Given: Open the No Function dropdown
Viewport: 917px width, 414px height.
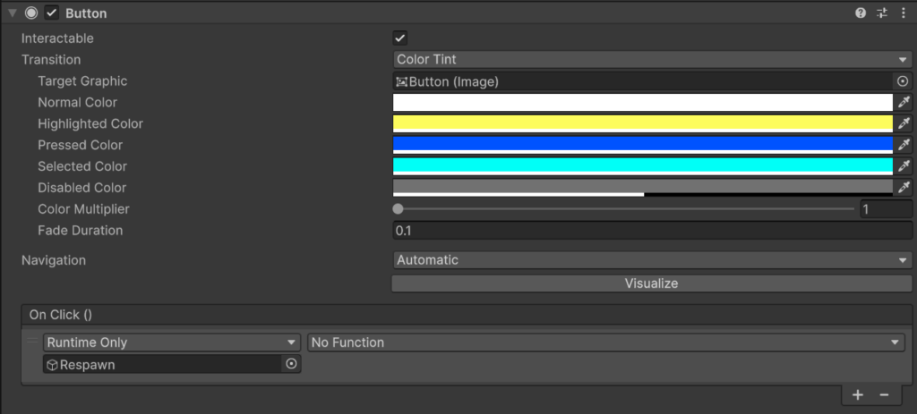Looking at the screenshot, I should point(606,342).
